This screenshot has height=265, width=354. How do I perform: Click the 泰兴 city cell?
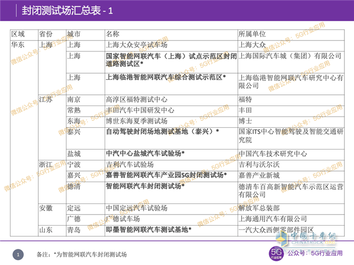pyautogui.click(x=85, y=138)
